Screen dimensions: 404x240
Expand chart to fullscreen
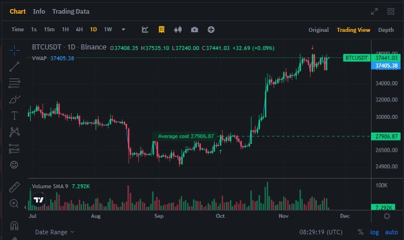374,11
